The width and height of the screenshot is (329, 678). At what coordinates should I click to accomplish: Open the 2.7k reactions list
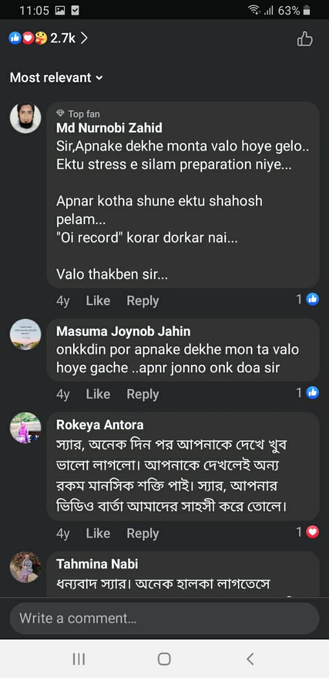tap(48, 38)
